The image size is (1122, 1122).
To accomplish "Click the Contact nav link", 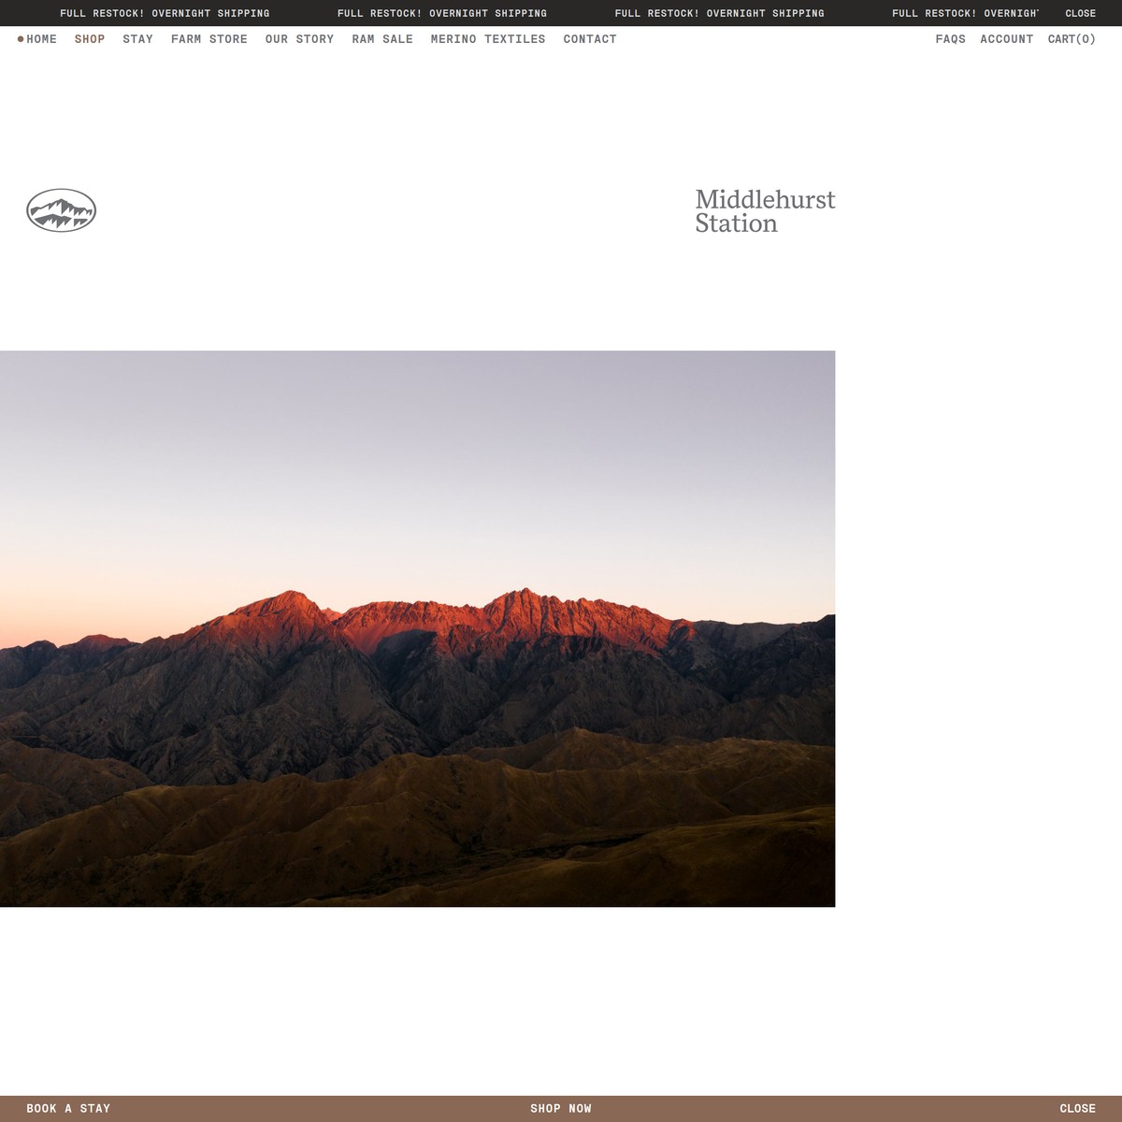I will pyautogui.click(x=589, y=39).
